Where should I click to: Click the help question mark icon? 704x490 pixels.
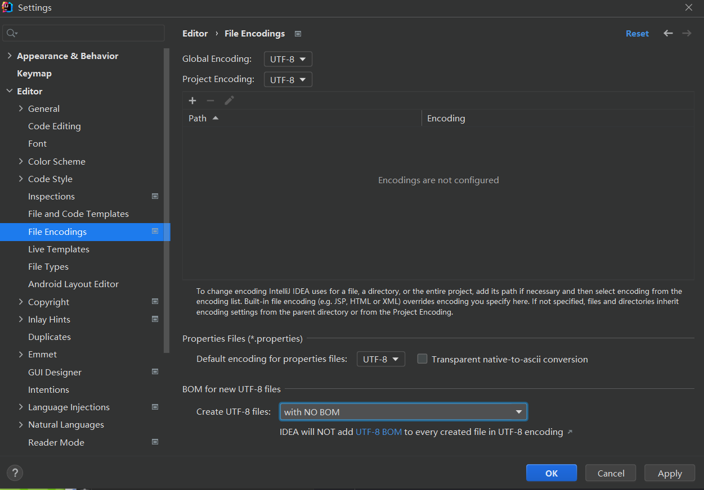[15, 473]
